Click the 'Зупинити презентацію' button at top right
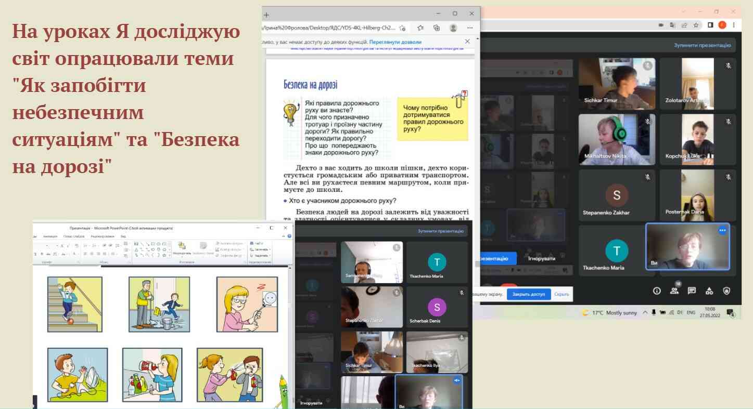 click(x=703, y=45)
